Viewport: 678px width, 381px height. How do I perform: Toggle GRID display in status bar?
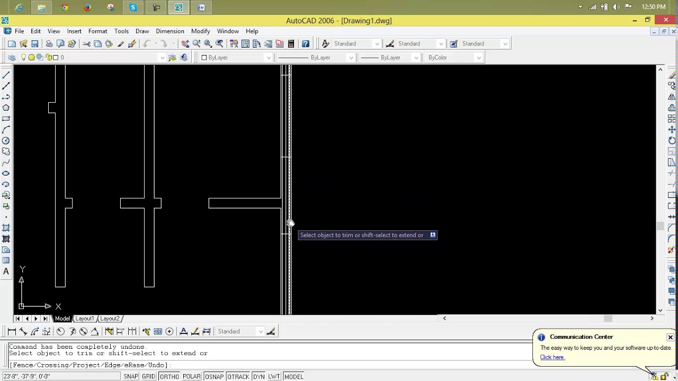(148, 377)
